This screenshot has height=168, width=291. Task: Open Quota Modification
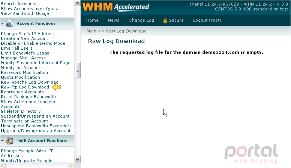pyautogui.click(x=20, y=77)
